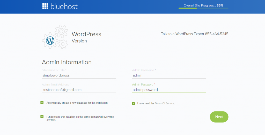Toggle the Terms Of Service agreement checkbox

tap(134, 103)
